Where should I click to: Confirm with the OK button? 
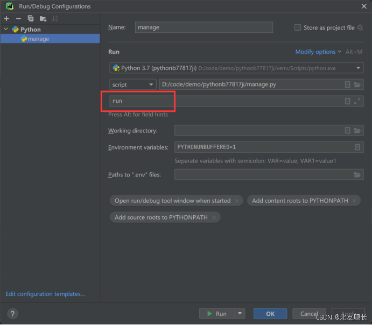[x=270, y=314]
